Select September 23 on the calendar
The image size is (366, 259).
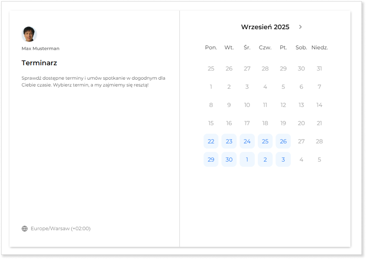(229, 141)
